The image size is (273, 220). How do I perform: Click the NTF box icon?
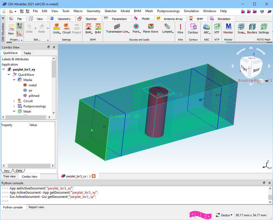[217, 27]
